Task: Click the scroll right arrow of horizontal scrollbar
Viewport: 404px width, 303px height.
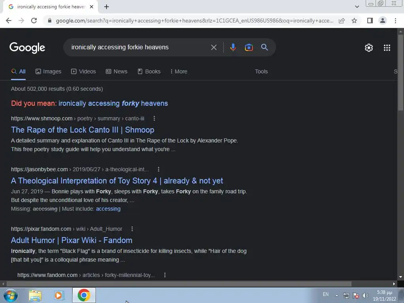Action: [394, 284]
